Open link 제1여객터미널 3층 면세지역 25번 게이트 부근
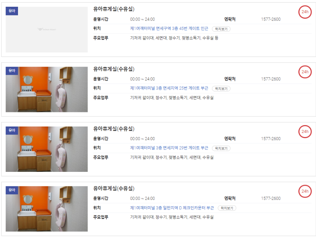 point(169,88)
